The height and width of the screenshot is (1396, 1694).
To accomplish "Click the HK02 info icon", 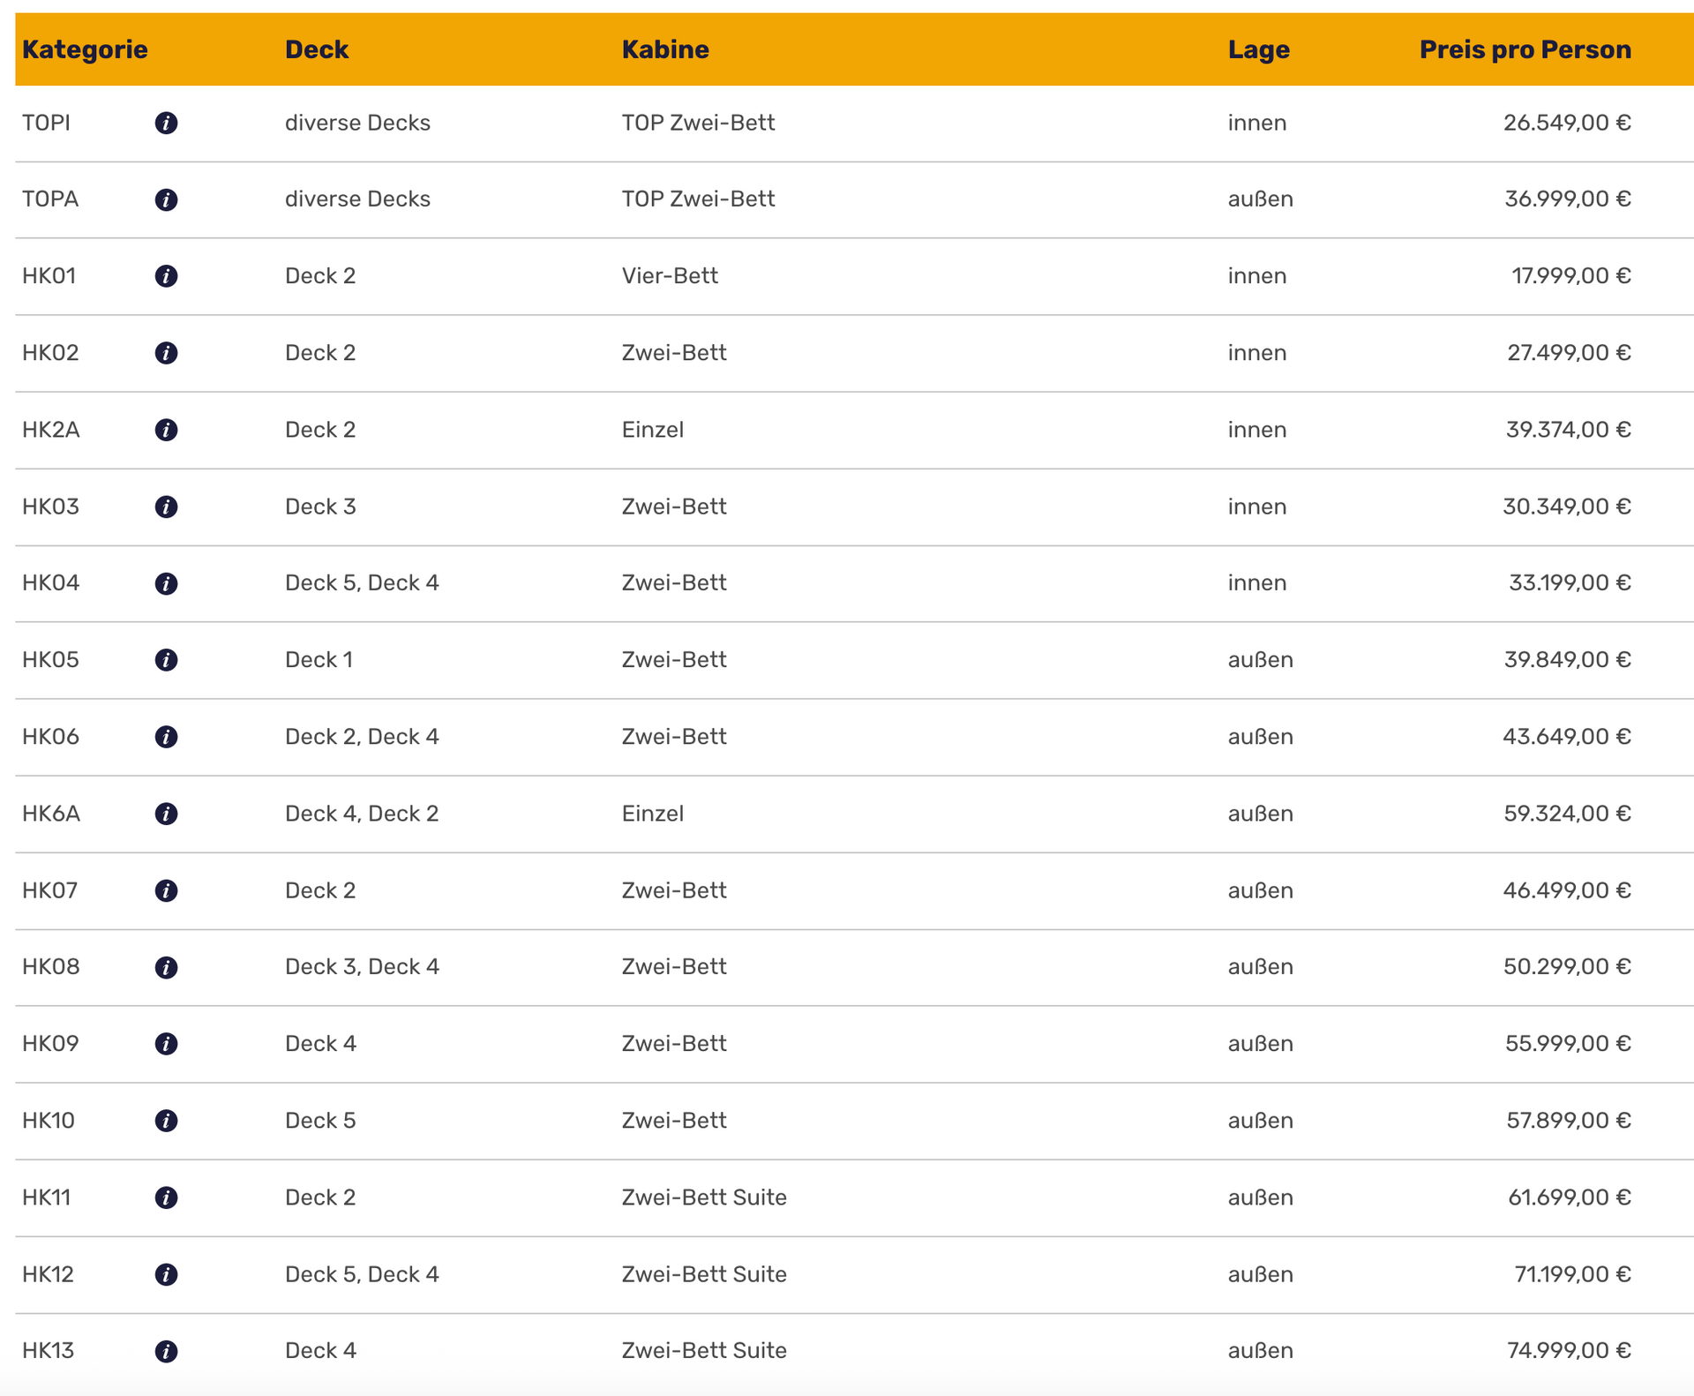I will click(x=166, y=353).
